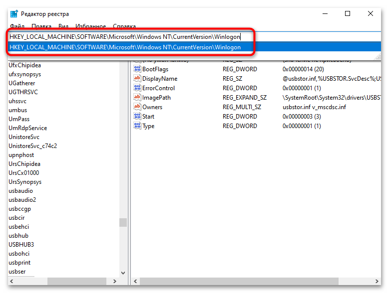Viewport: 389px width, 293px height.
Task: Select the ErrorControl DWORD value icon
Action: (x=137, y=88)
